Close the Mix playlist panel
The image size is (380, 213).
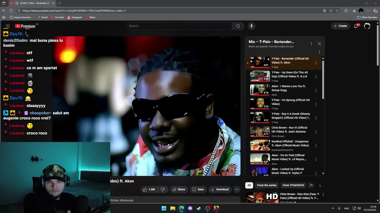pos(319,43)
